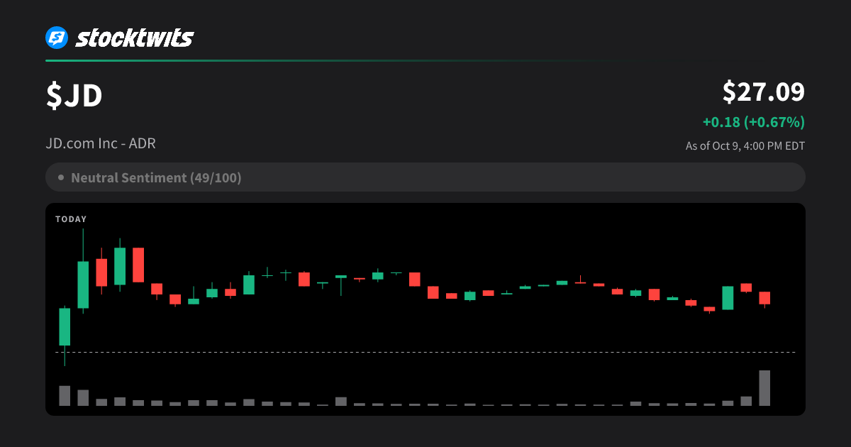The image size is (851, 447).
Task: Select the $JD ticker symbol heading
Action: tap(74, 96)
